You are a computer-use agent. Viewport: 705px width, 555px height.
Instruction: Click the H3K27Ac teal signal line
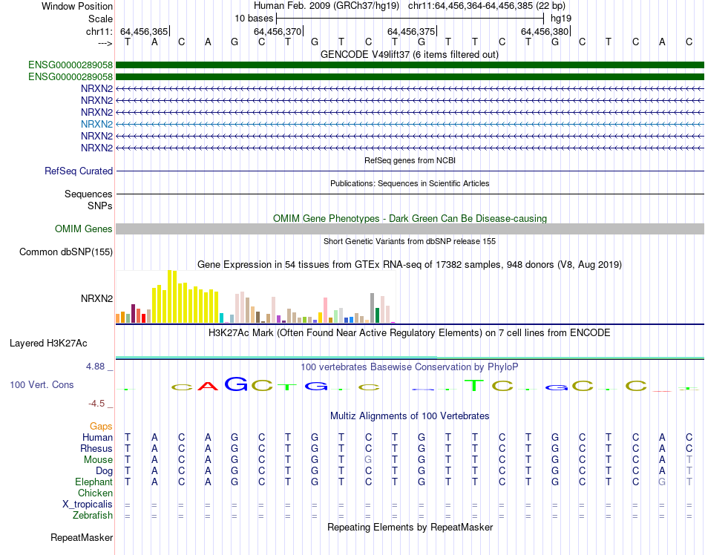coord(410,358)
